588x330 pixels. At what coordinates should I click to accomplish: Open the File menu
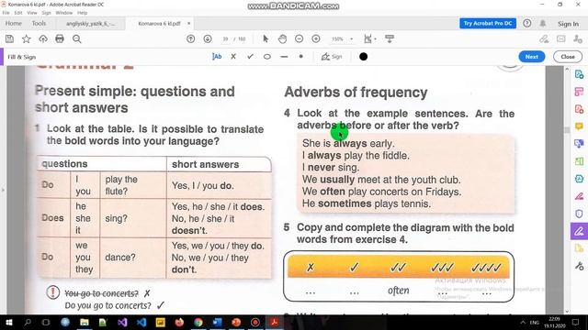[6, 13]
